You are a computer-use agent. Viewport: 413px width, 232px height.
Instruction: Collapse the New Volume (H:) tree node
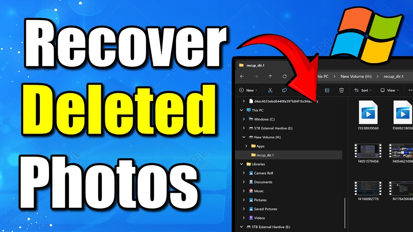pyautogui.click(x=244, y=137)
